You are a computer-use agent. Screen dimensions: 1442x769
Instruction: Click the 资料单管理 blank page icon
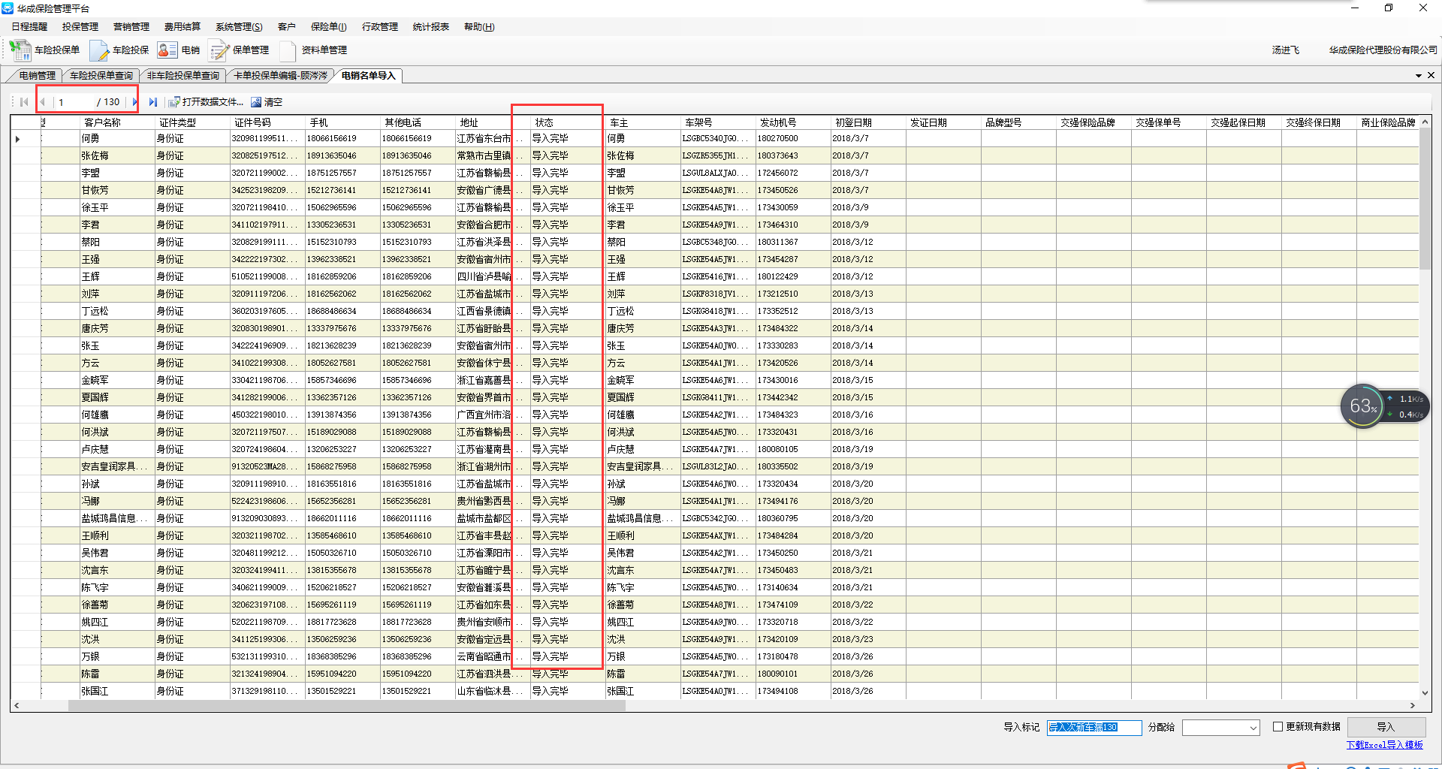[x=288, y=50]
